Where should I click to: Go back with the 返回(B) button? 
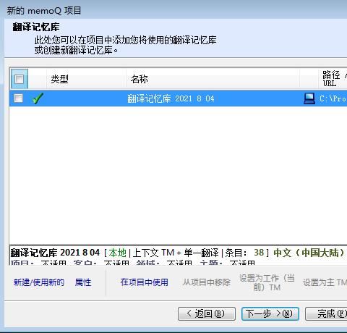coord(207,313)
